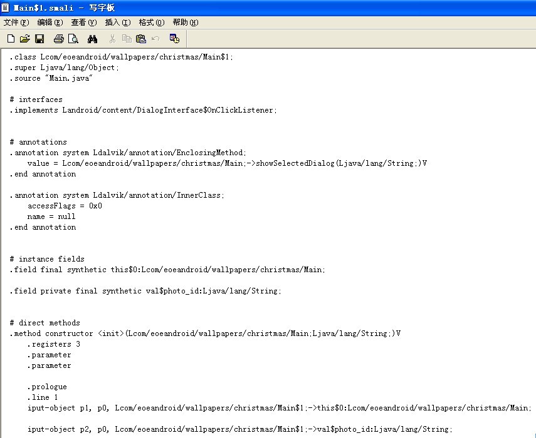536x438 pixels.
Task: Click the Cut scissors icon
Action: [x=112, y=39]
